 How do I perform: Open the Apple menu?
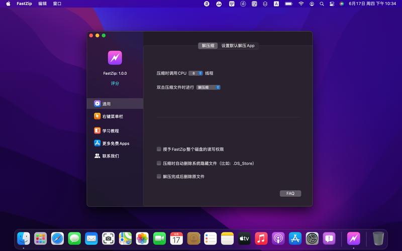point(8,4)
